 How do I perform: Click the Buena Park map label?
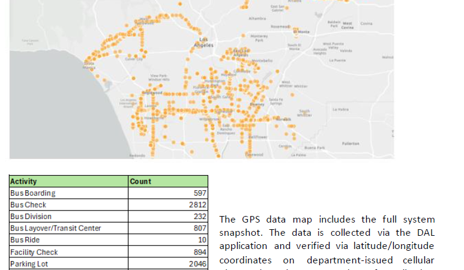[315, 147]
